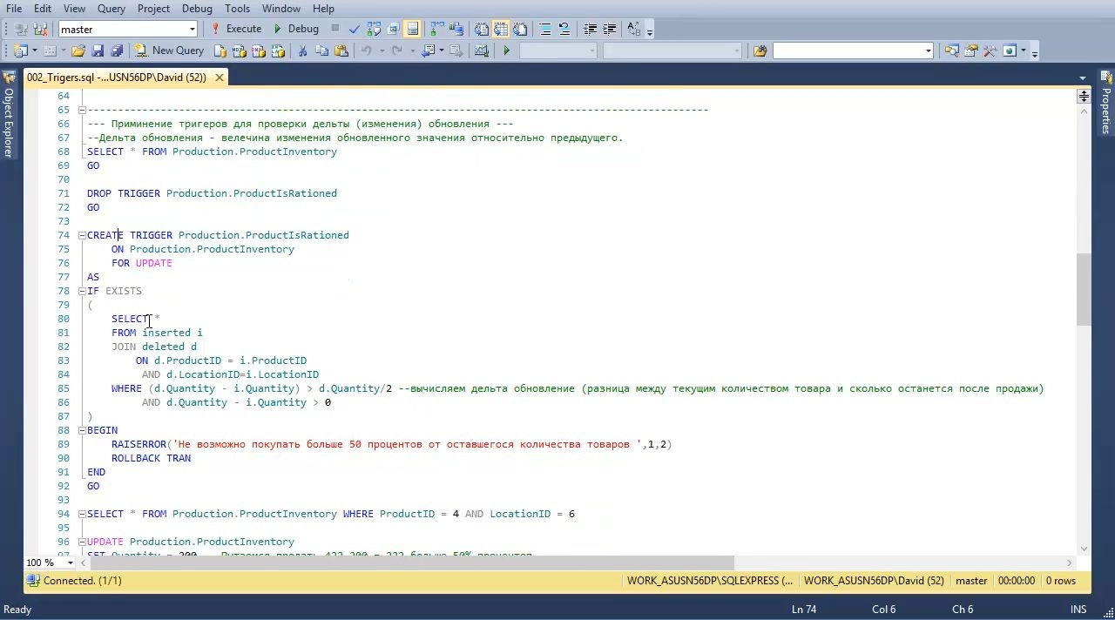Click the Toolbox tools icon

click(x=990, y=51)
